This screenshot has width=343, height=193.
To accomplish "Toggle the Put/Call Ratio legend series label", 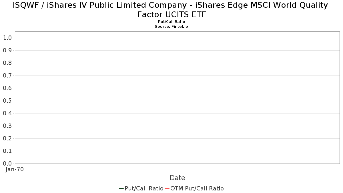I will [x=144, y=188].
